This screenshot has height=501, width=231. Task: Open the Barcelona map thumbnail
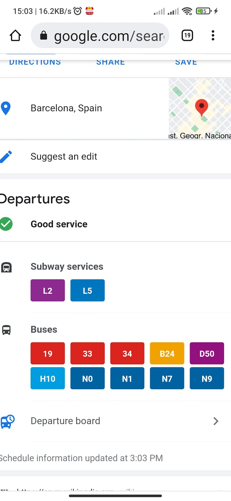[x=200, y=108]
